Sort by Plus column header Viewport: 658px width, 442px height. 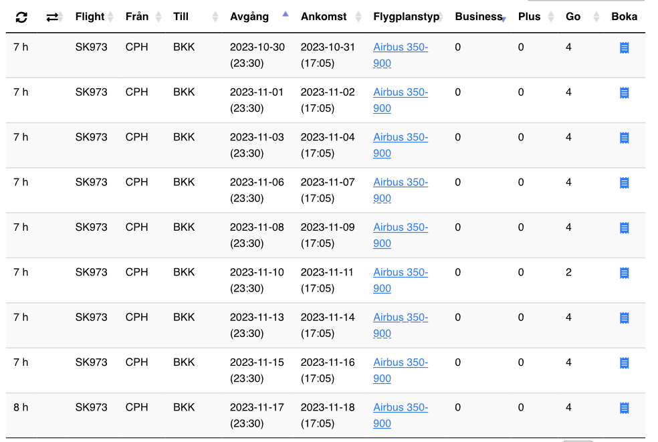coord(529,17)
